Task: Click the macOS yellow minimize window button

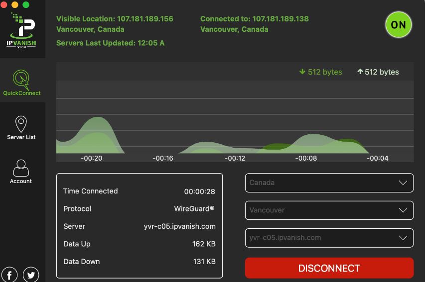Action: click(x=15, y=4)
